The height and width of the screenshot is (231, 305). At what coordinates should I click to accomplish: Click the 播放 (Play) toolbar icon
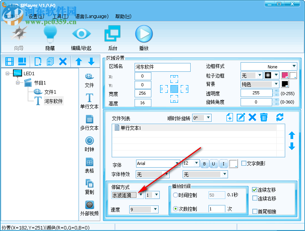point(144,34)
